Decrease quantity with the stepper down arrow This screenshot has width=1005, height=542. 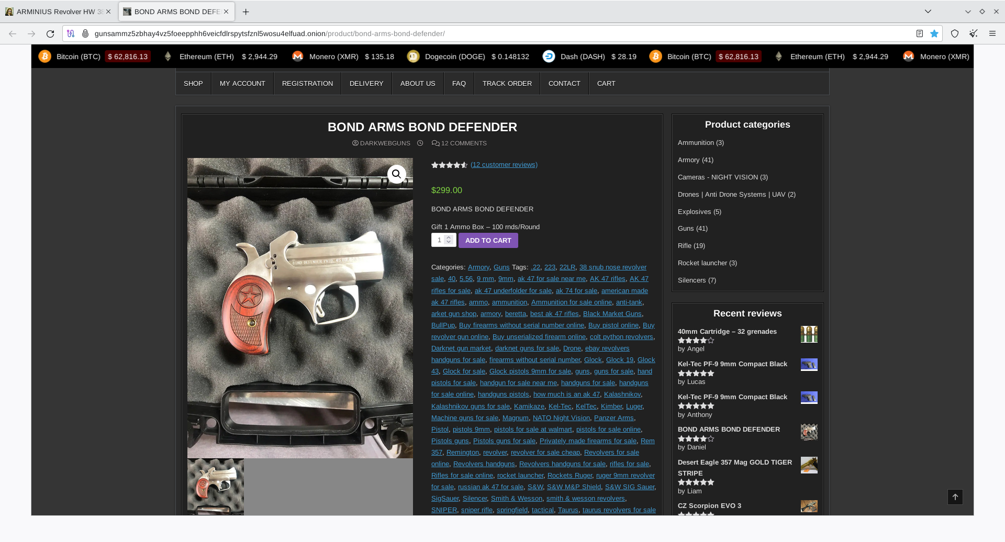(x=449, y=242)
